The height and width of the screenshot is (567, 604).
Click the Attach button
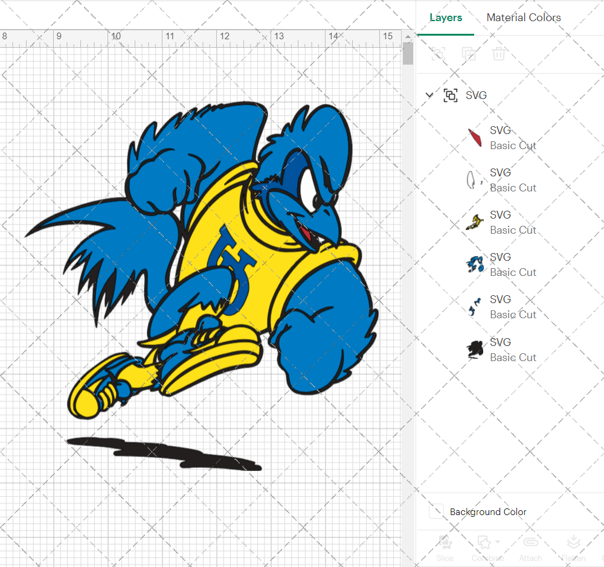click(x=530, y=548)
